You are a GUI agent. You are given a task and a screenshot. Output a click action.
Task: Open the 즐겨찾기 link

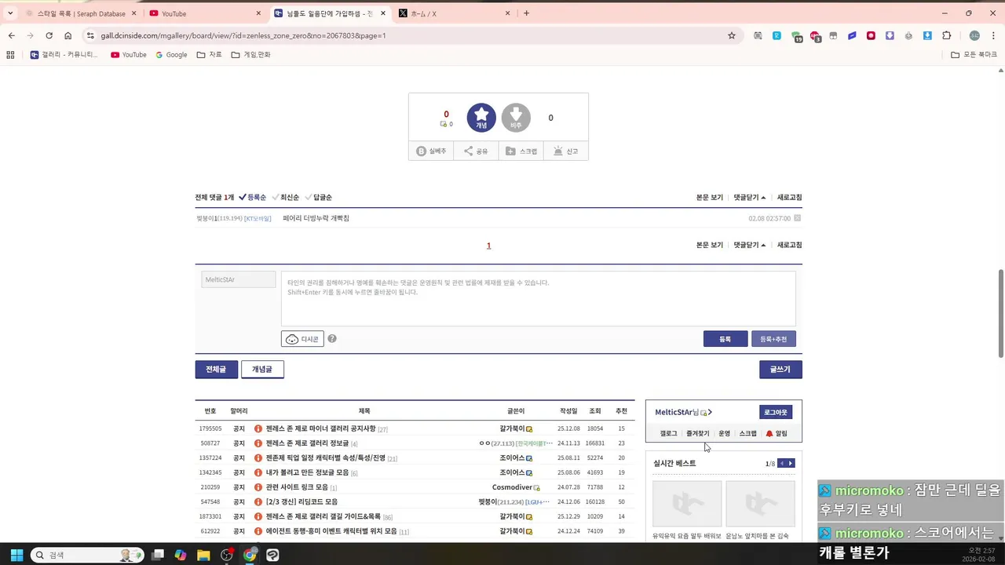(697, 433)
